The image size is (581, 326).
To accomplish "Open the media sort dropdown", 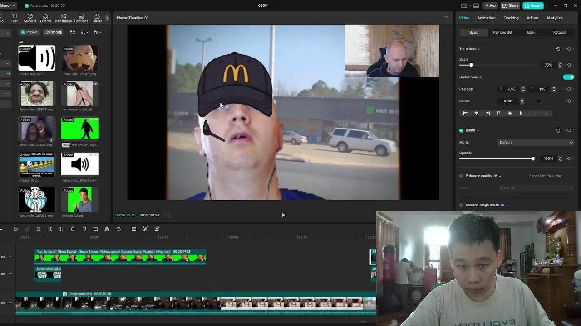I will click(84, 32).
